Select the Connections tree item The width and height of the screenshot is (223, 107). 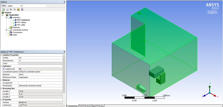(x=18, y=32)
